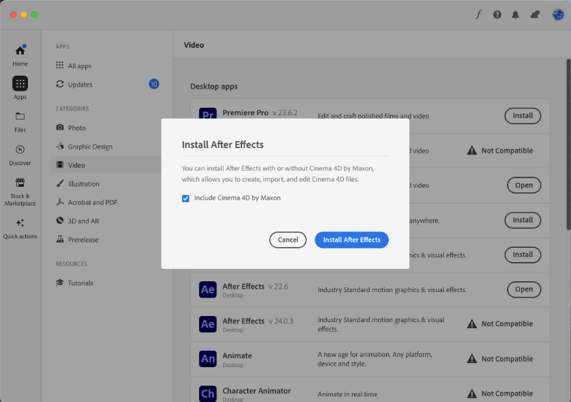The image size is (571, 402).
Task: Click Open button in third app row
Action: (524, 185)
